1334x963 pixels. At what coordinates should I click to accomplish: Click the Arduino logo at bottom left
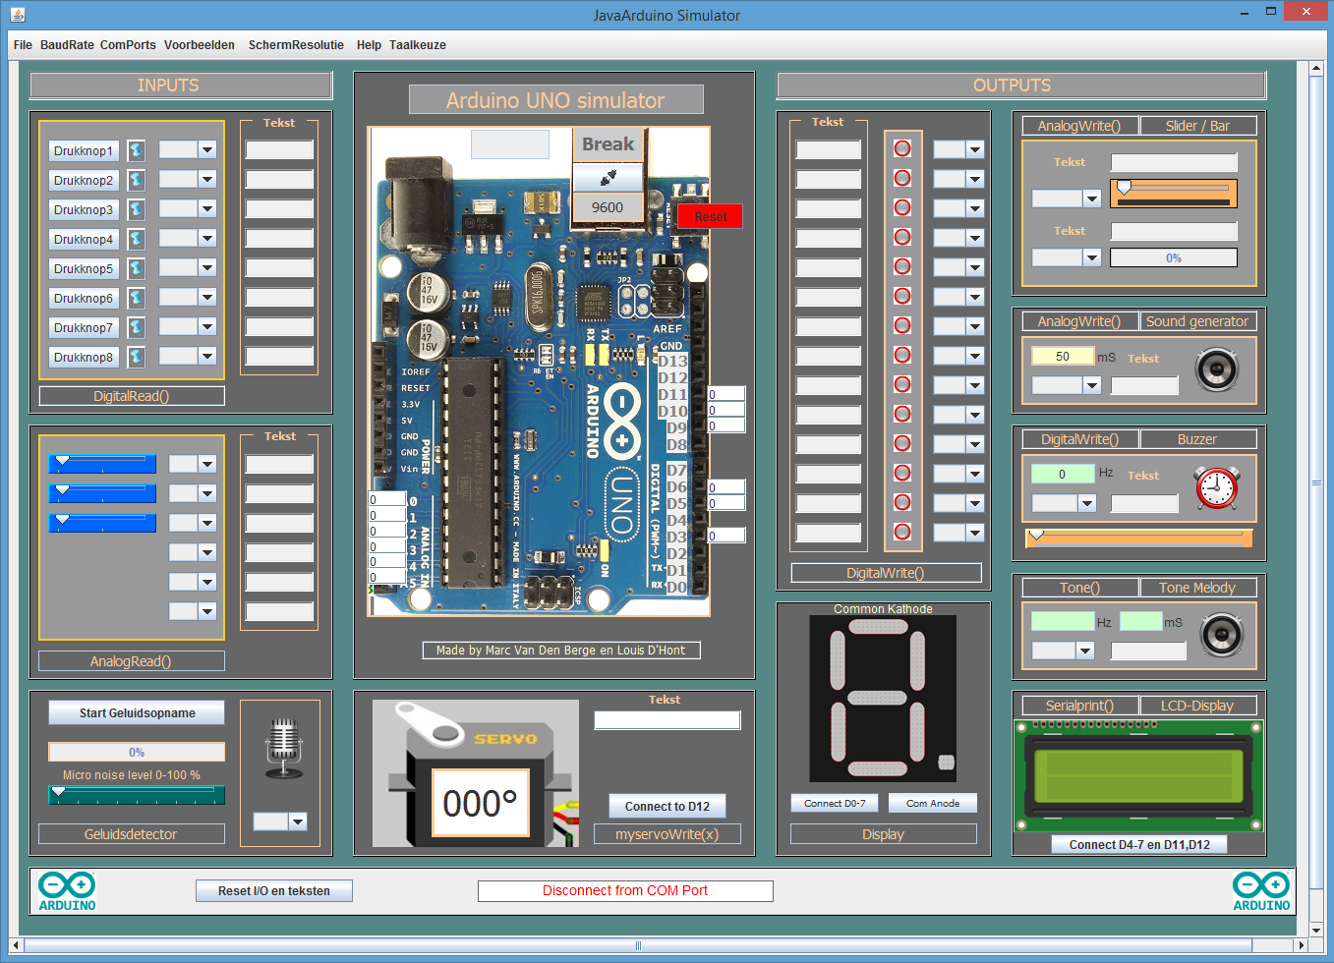coord(68,891)
